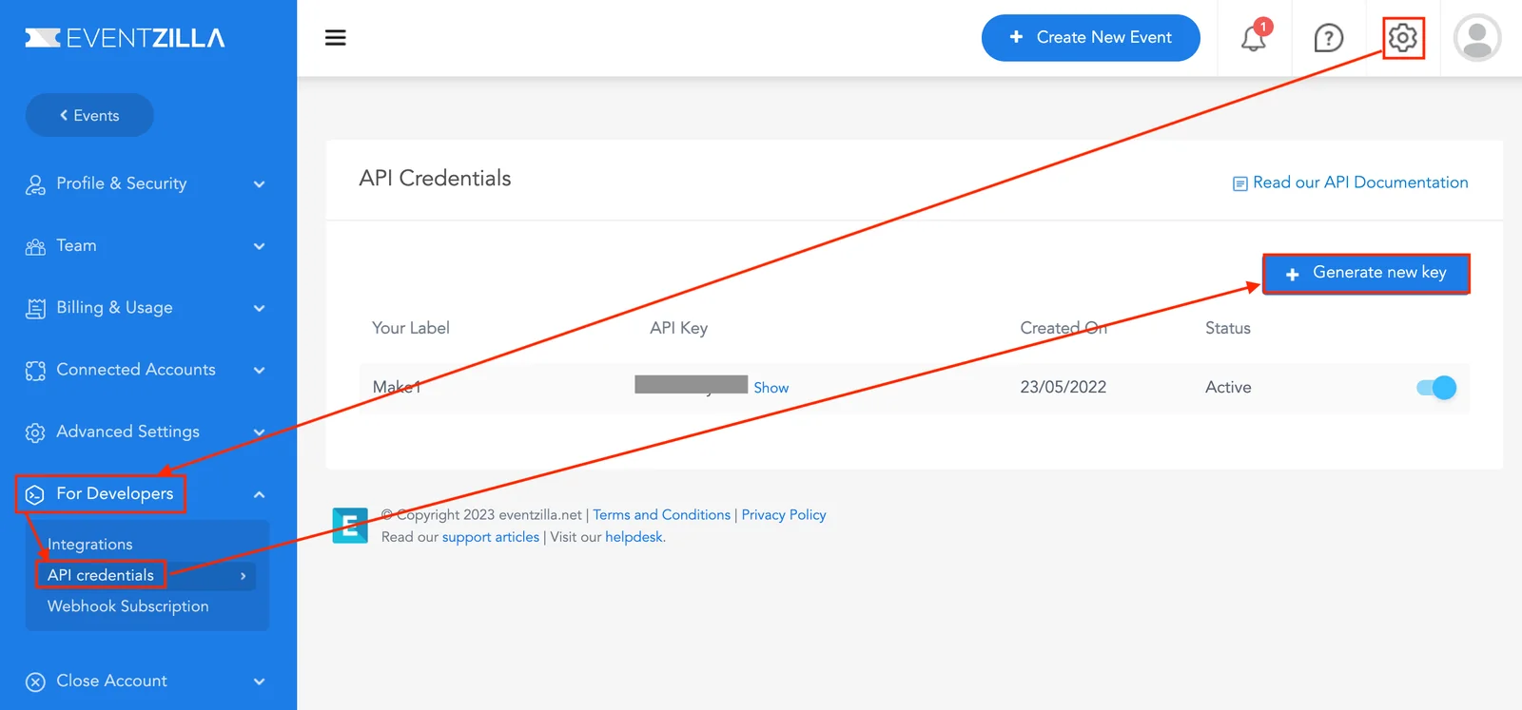Open Terms and Conditions link
The height and width of the screenshot is (710, 1522).
pos(662,514)
